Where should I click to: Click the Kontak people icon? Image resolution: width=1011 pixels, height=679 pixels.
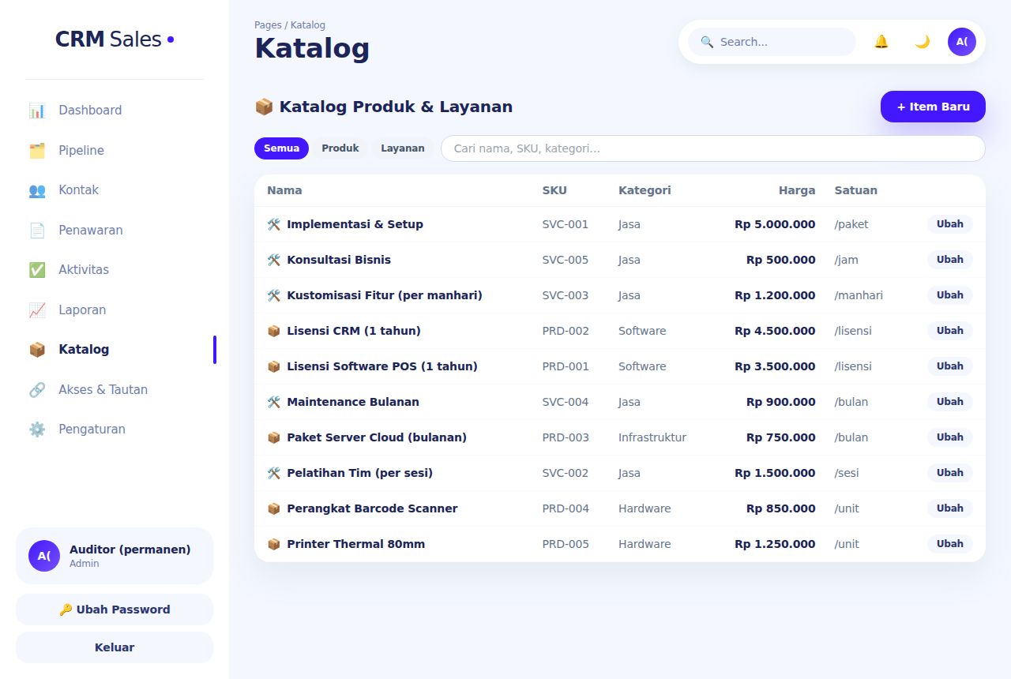point(37,190)
